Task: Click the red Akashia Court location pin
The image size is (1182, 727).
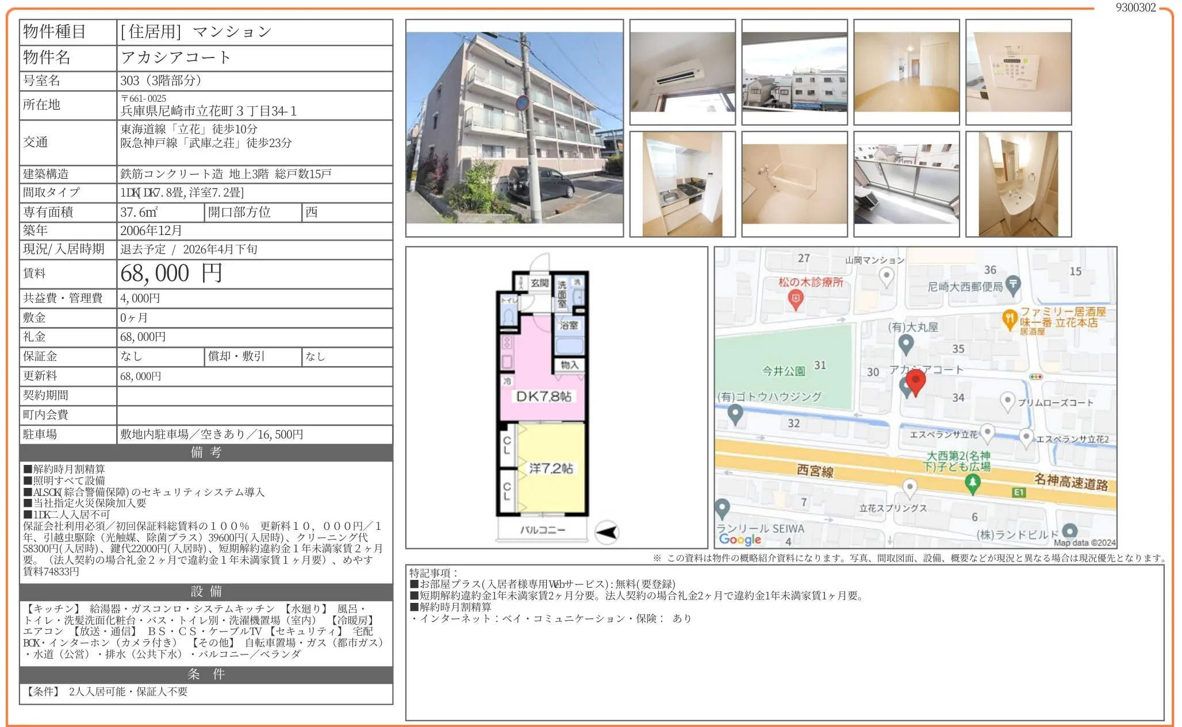Action: (915, 380)
